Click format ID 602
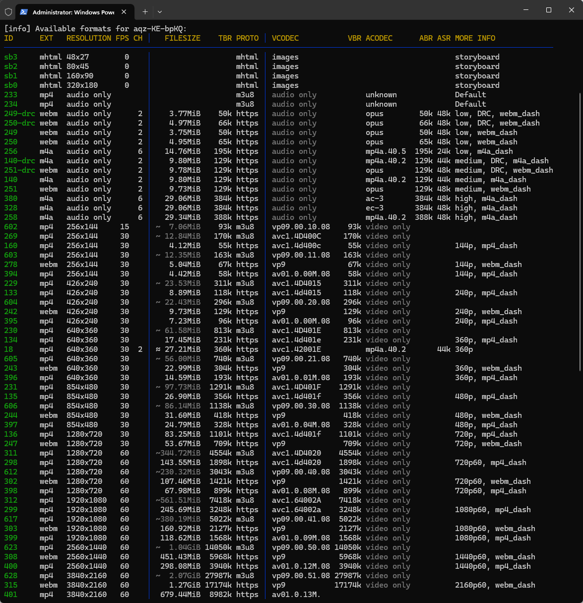 [x=11, y=227]
